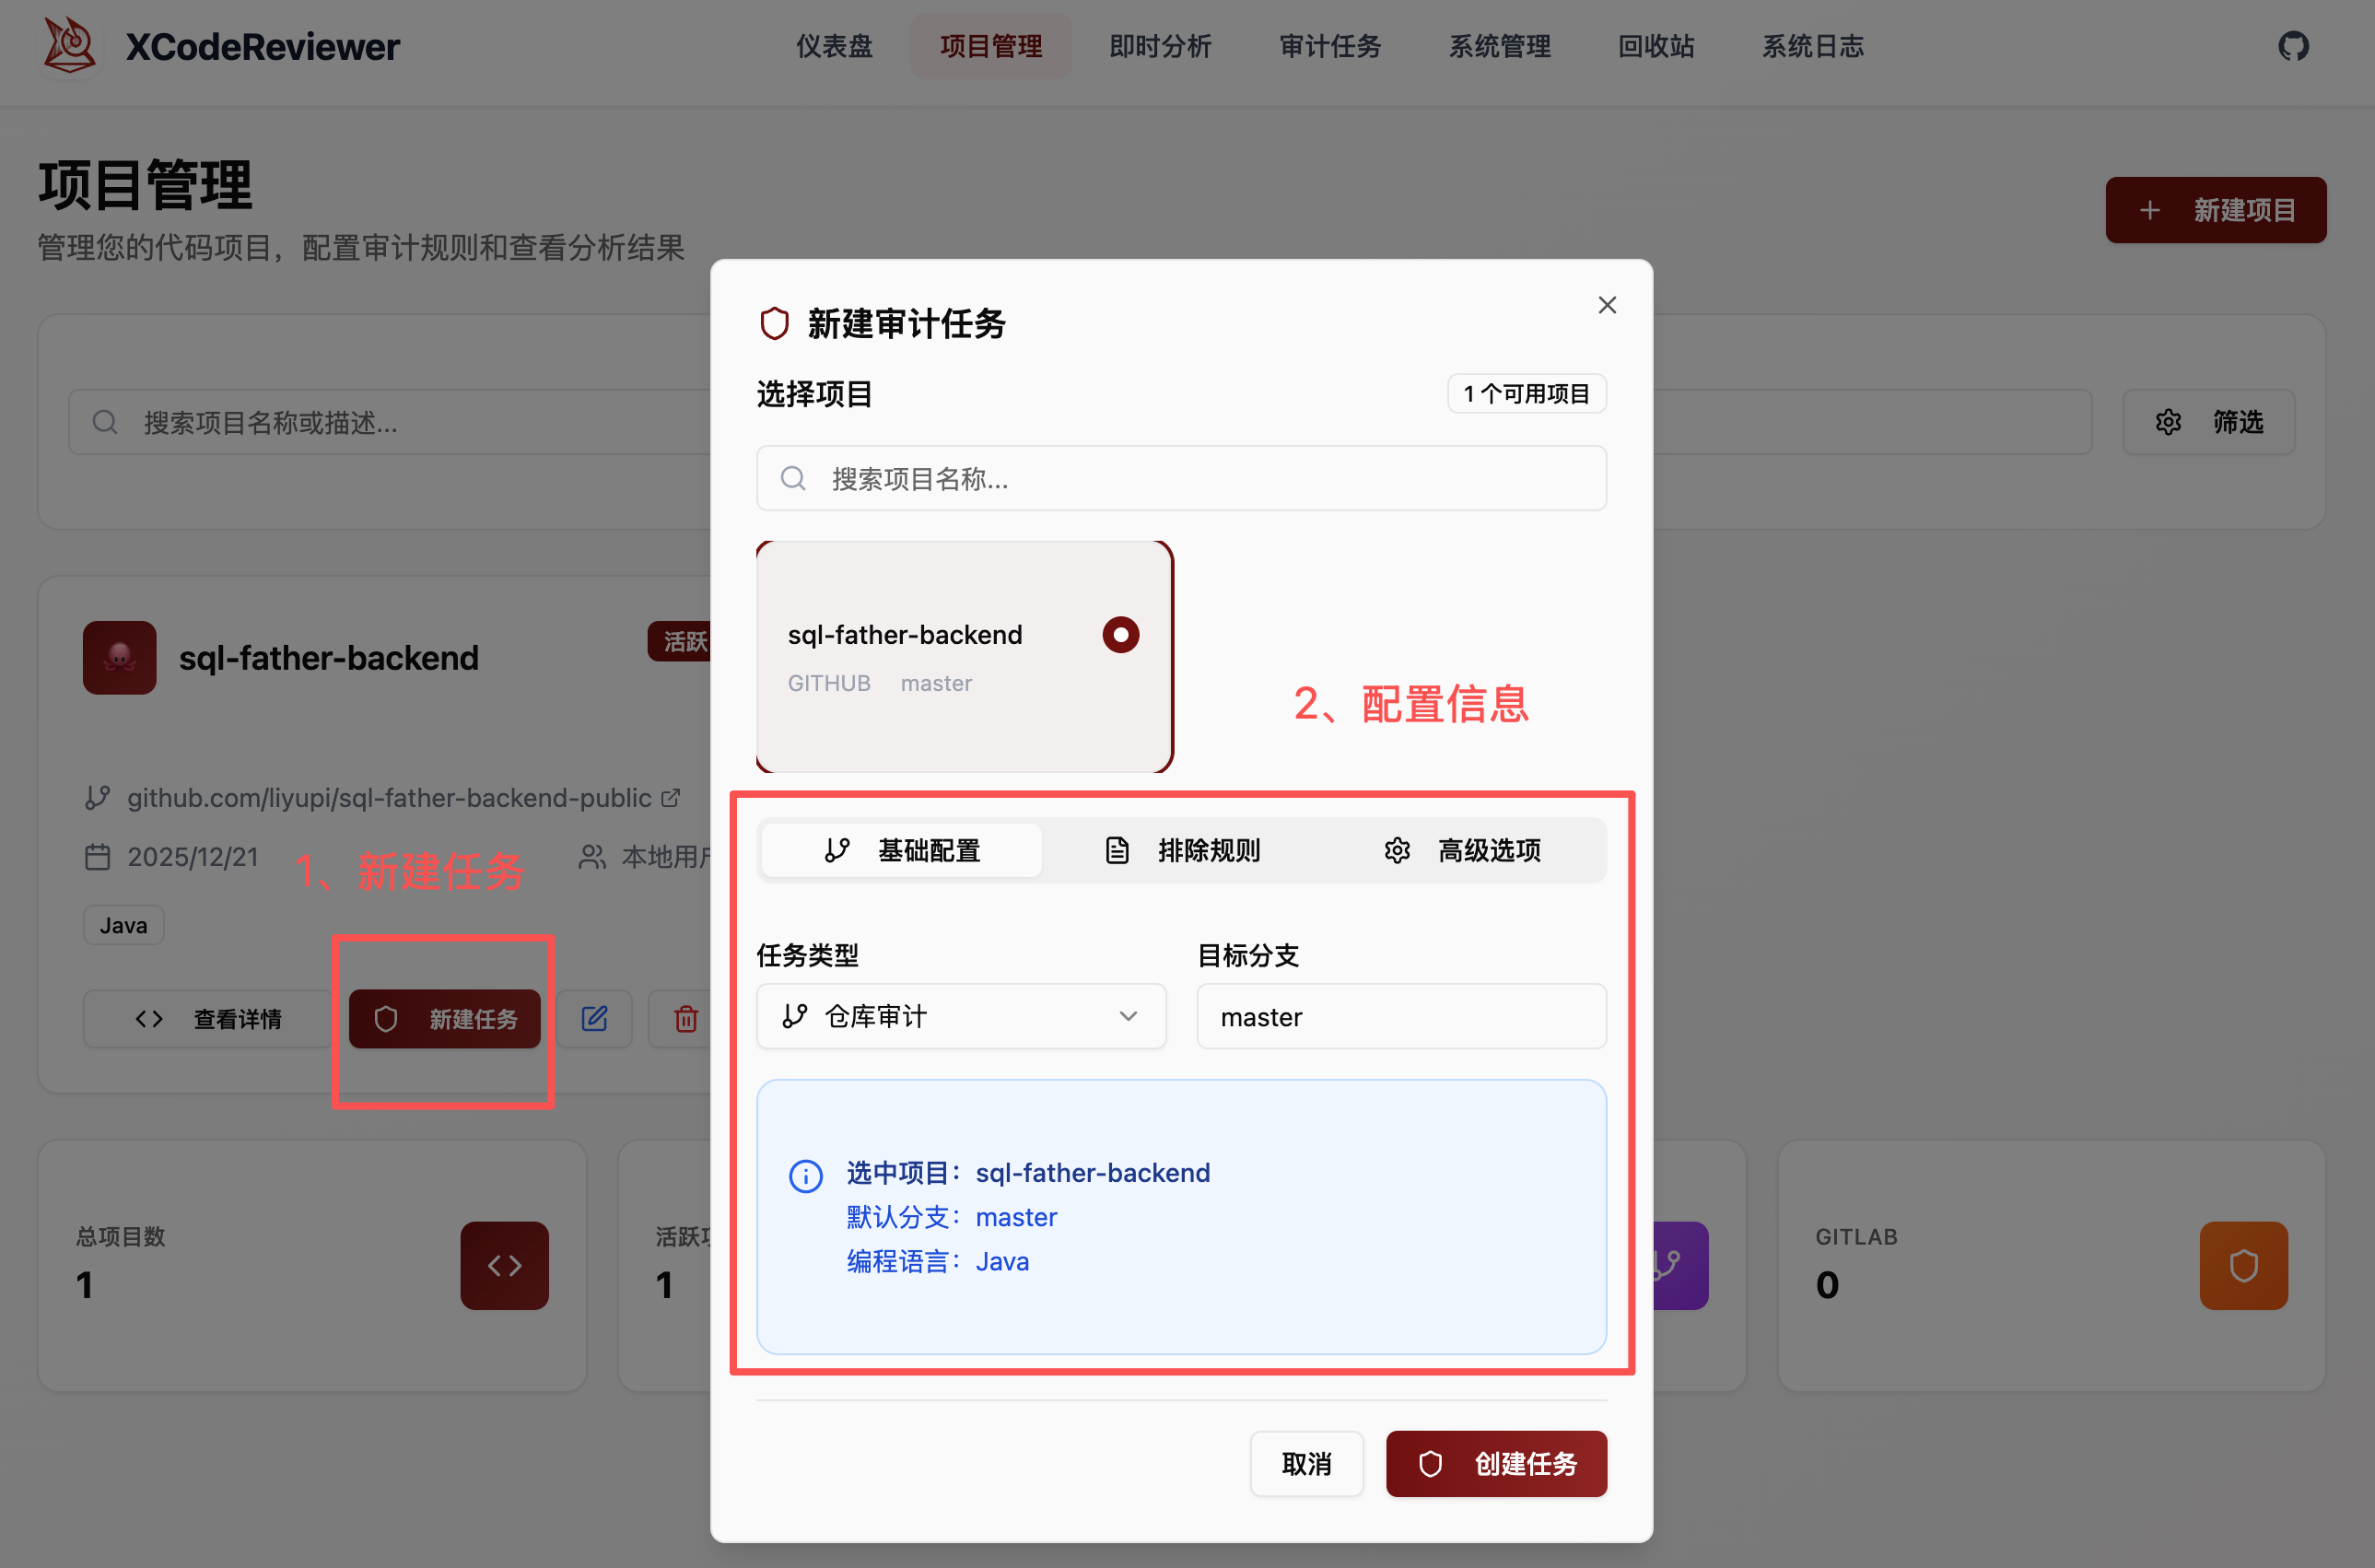
Task: Select the 项目管理 menu item
Action: click(990, 45)
